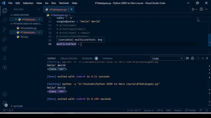Screen dimensions: 211x118
Task: Switch to the Terminal panel tab
Action: 107,58
